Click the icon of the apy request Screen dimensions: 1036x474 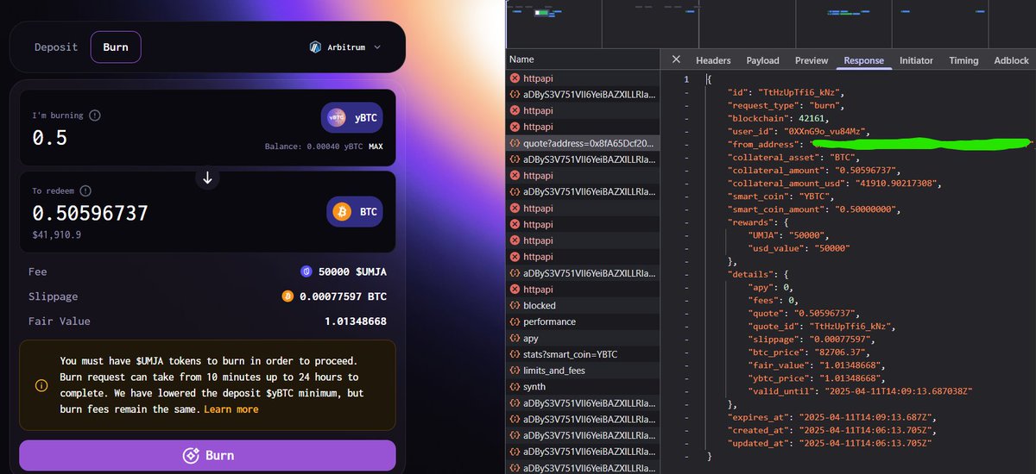[515, 338]
